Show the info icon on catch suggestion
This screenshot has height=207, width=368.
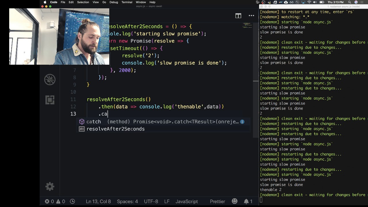coord(242,122)
